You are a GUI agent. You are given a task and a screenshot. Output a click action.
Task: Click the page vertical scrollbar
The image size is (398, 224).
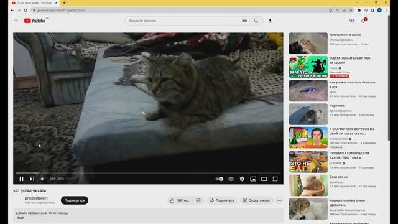click(388, 77)
